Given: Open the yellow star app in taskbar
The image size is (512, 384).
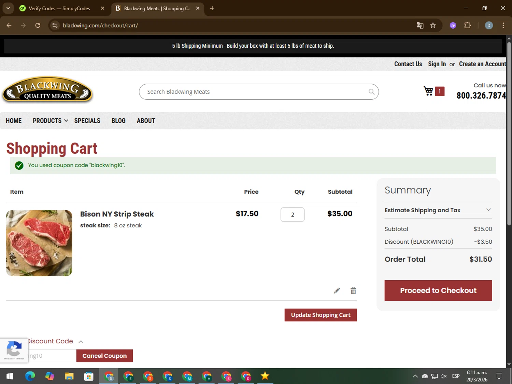Looking at the screenshot, I should click(265, 376).
